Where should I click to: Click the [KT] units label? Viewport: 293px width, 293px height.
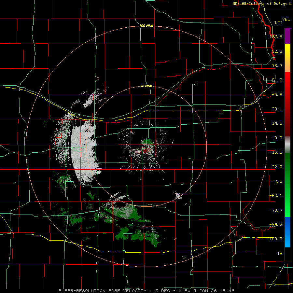278,22
